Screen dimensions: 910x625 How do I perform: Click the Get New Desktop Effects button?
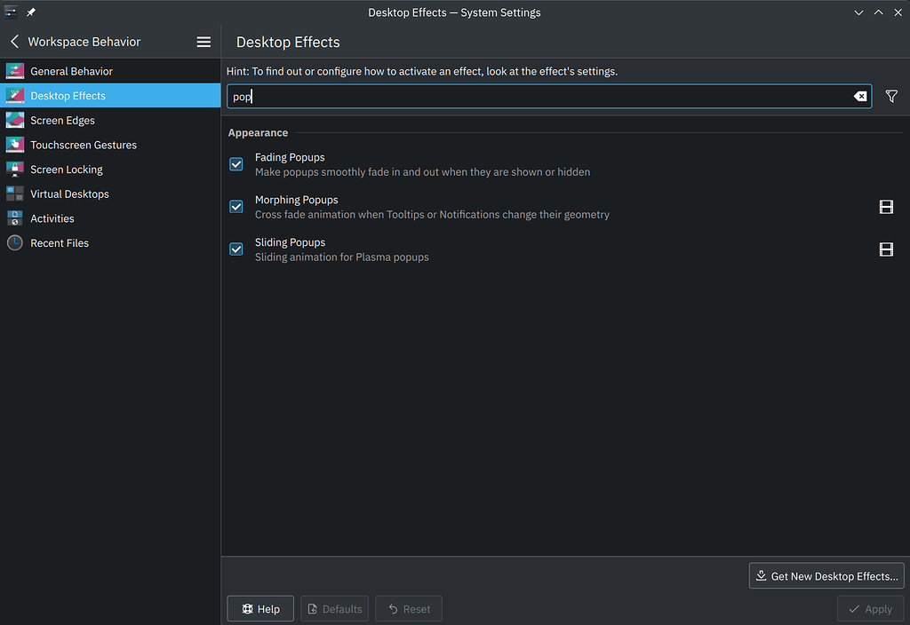pyautogui.click(x=826, y=575)
